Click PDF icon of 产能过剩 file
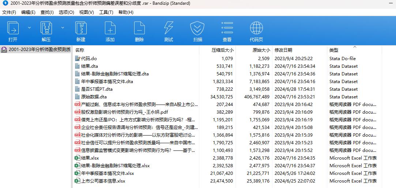The width and height of the screenshot is (396, 188). pos(78,105)
